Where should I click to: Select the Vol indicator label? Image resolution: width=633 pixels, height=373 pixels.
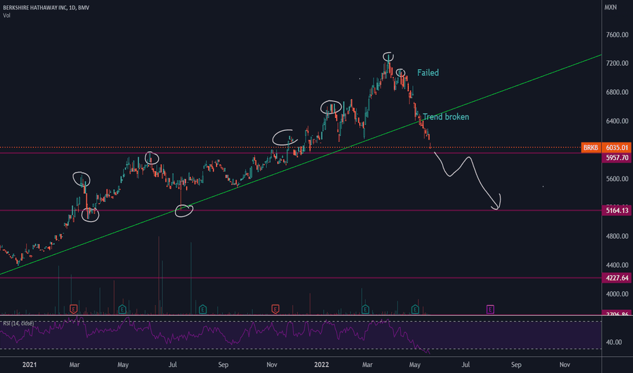pos(7,16)
